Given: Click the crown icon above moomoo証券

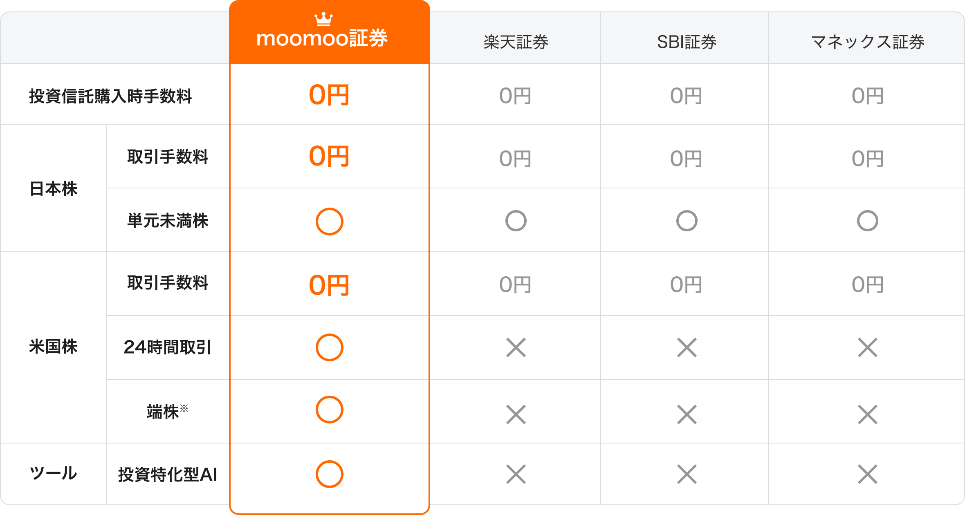Looking at the screenshot, I should pos(323,19).
